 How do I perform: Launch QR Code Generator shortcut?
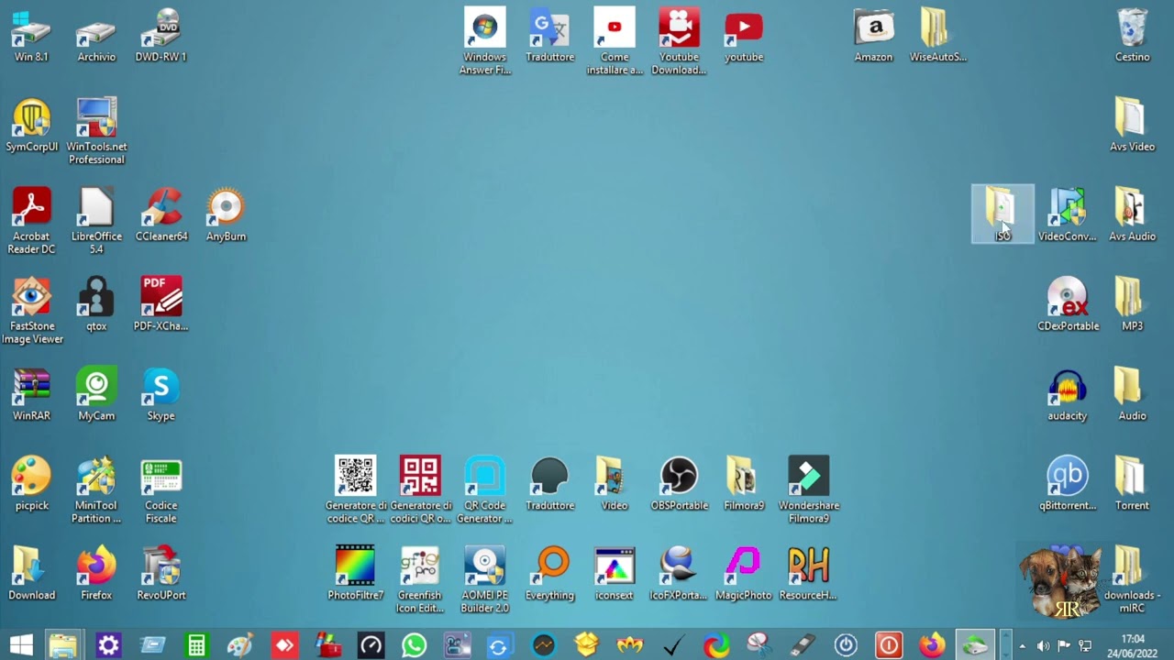click(484, 491)
